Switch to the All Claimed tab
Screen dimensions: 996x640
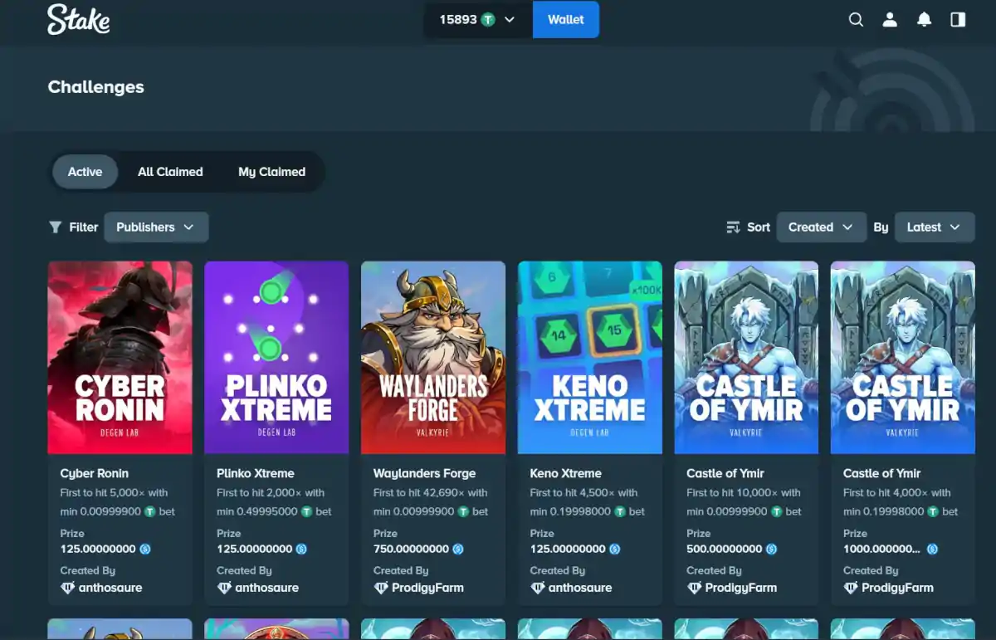170,172
